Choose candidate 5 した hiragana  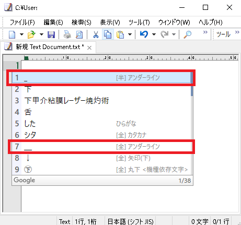pyautogui.click(x=101, y=124)
